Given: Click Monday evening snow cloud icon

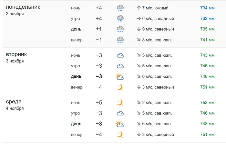Looking at the screenshot, I should click(120, 40).
